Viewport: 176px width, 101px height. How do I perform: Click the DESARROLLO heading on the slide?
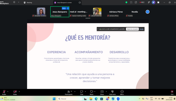click(119, 52)
